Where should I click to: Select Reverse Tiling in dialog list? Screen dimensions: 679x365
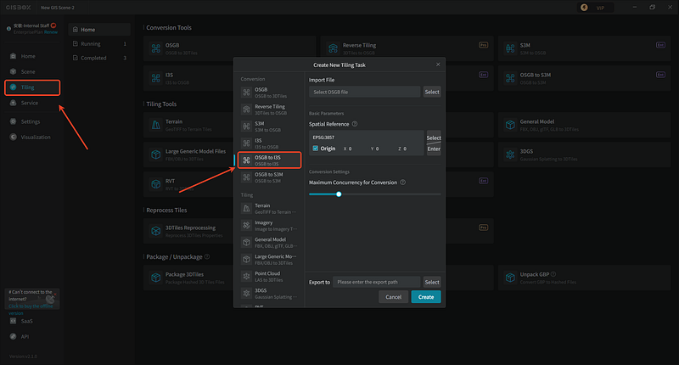[x=269, y=109]
